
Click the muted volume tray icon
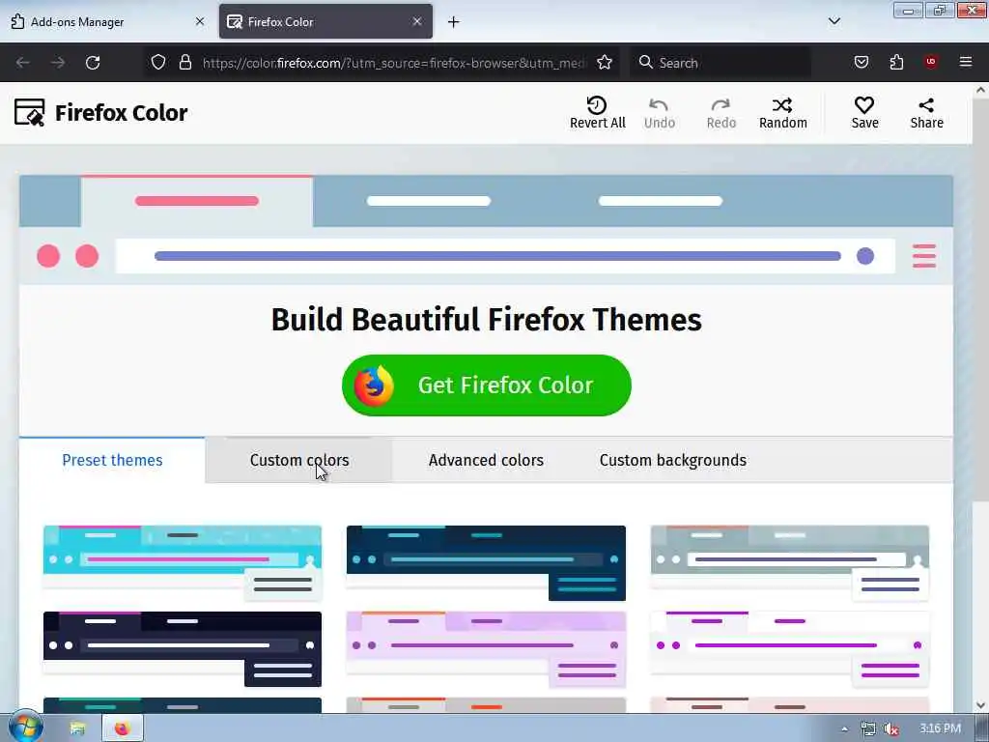pos(891,728)
